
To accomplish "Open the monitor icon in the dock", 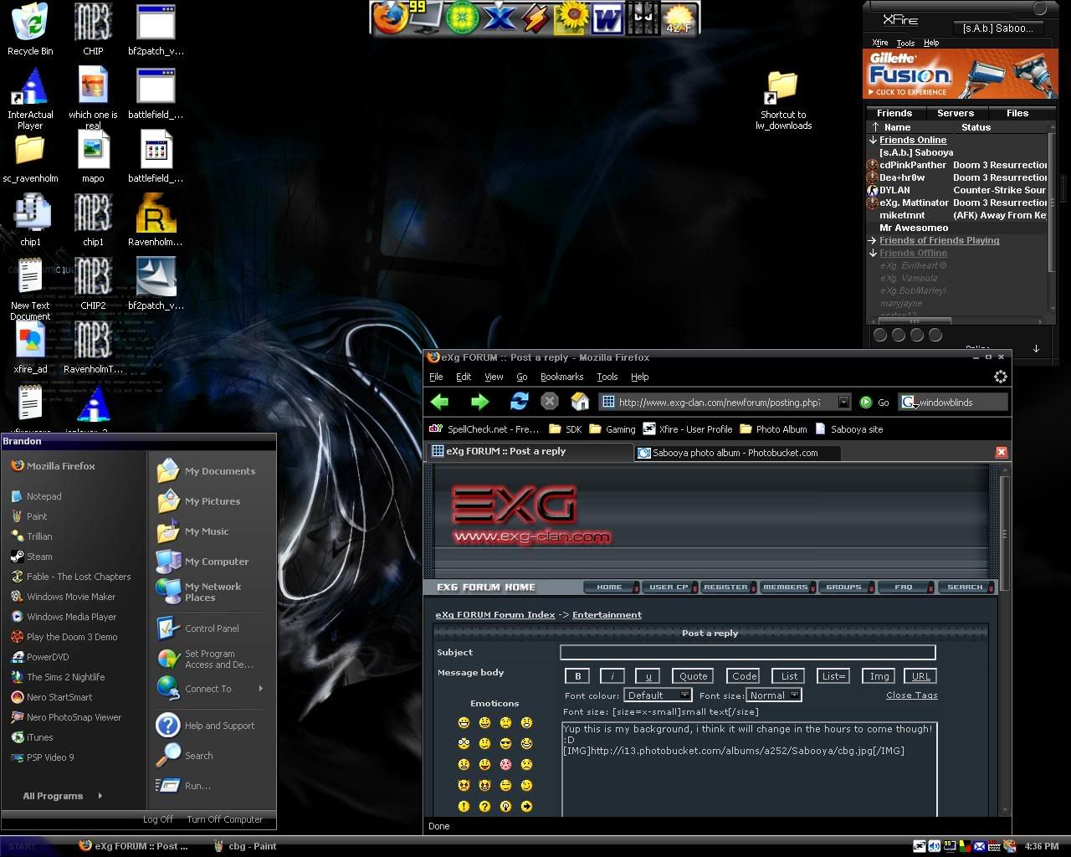I will point(427,18).
